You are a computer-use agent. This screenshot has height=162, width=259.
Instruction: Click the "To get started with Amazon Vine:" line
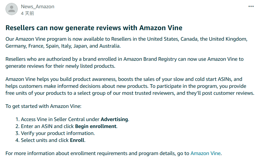pyautogui.click(x=43, y=106)
